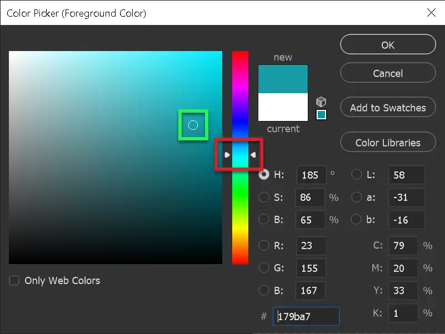Click the small teal swatch below the cube icon

click(321, 114)
